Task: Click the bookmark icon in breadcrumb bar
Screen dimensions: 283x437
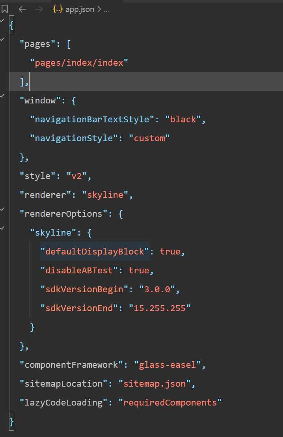Action: coord(5,9)
